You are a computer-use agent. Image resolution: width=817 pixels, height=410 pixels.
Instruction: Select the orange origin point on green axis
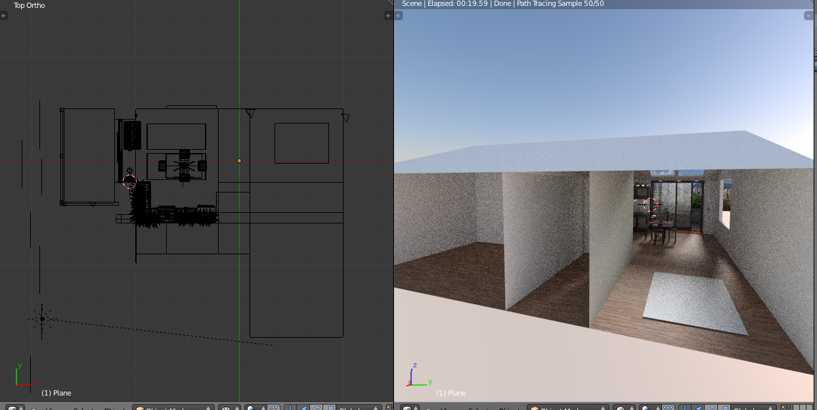click(239, 160)
